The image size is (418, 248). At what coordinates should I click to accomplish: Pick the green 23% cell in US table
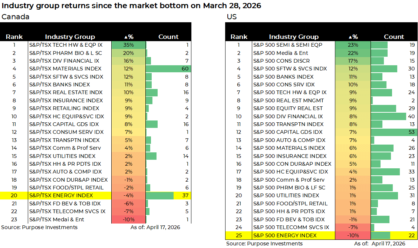(x=353, y=45)
